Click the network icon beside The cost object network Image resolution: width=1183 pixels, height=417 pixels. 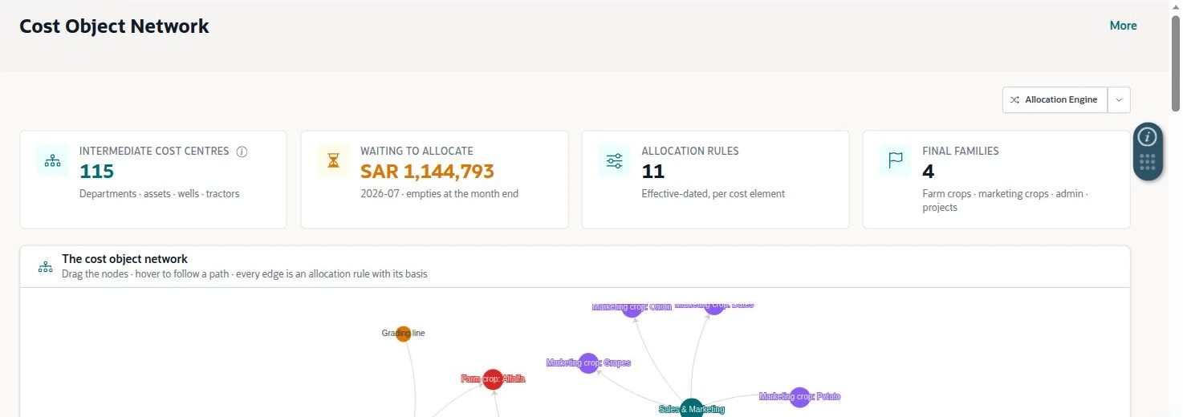[46, 267]
